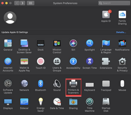This screenshot has width=131, height=115.
Task: Close the System Preferences window
Action: (x=2, y=3)
